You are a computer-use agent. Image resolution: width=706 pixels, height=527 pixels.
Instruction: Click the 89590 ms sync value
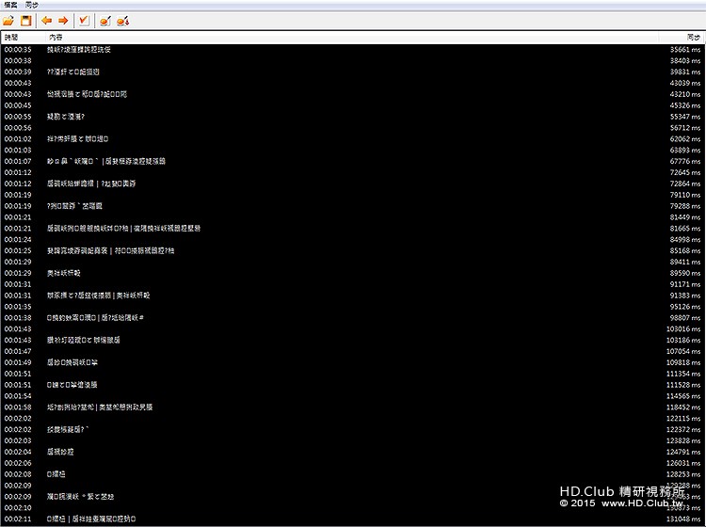pos(685,273)
